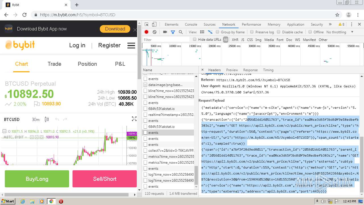
Task: Reload the page
Action: pos(24,15)
